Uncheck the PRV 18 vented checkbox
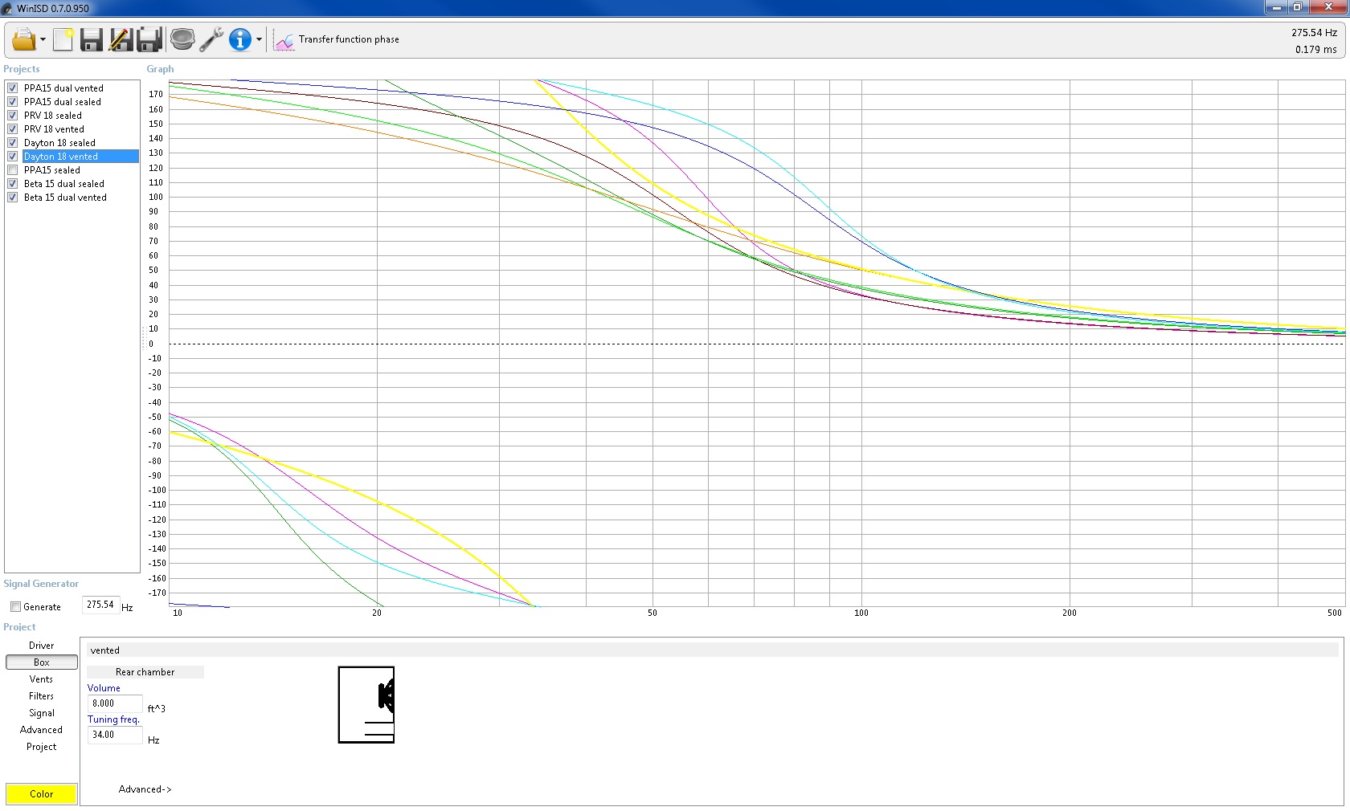The height and width of the screenshot is (811, 1350). tap(13, 129)
